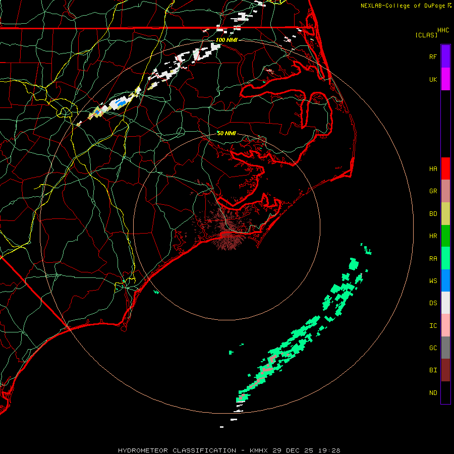Click the BI brown legend swatch
Viewport: 454px width, 454px height.
click(x=445, y=370)
